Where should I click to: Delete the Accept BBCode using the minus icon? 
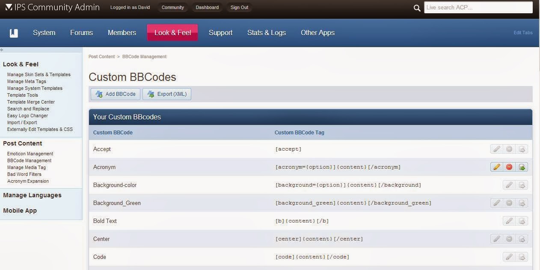509,149
